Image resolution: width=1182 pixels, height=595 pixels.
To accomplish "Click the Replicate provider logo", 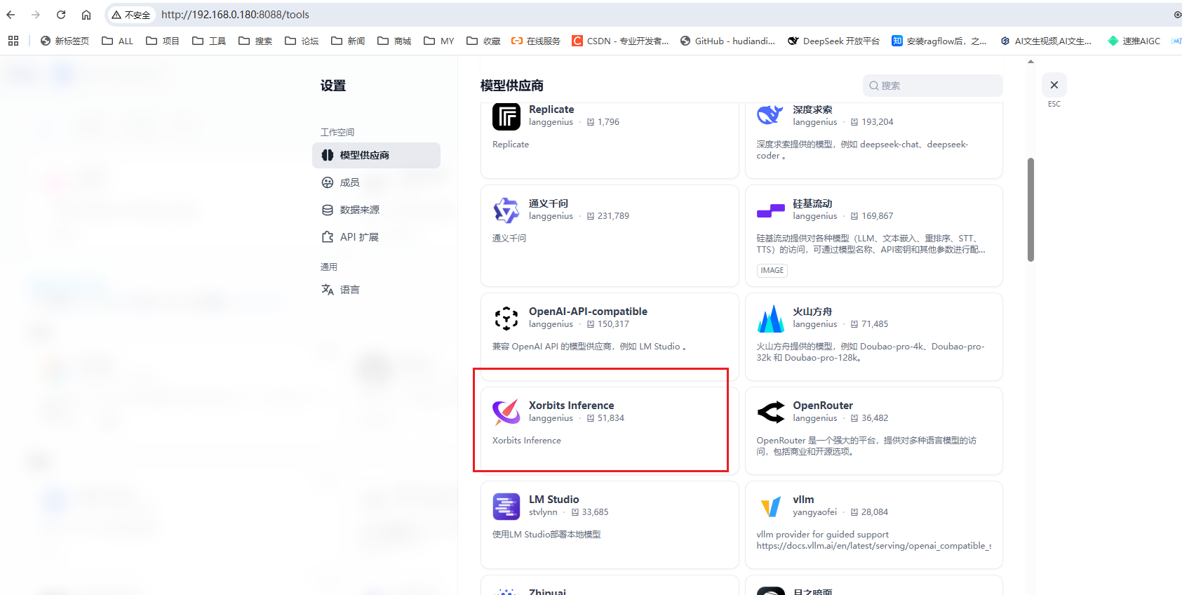I will 506,116.
